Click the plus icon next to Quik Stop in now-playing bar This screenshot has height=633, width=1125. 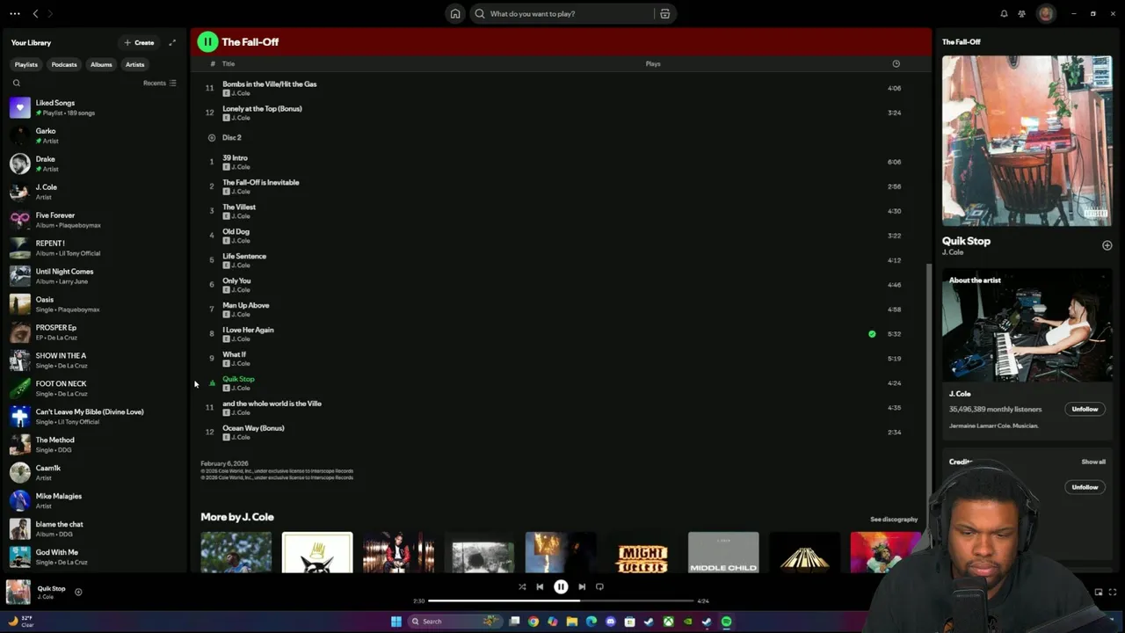pyautogui.click(x=78, y=593)
